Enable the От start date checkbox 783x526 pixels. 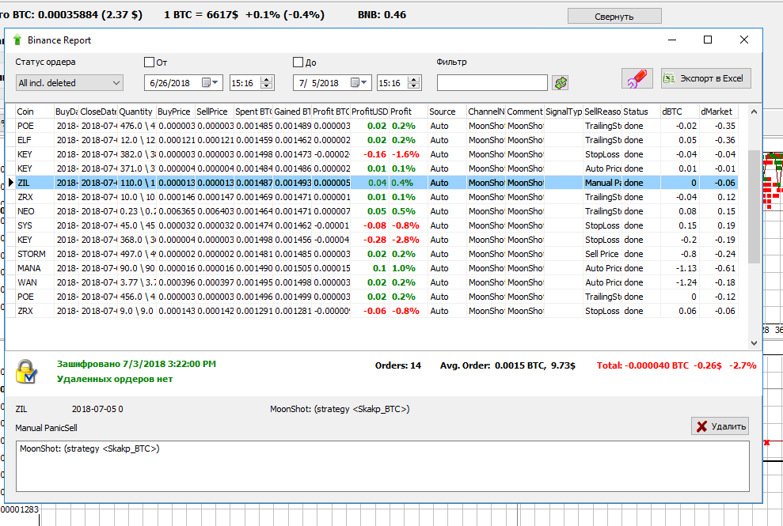150,62
